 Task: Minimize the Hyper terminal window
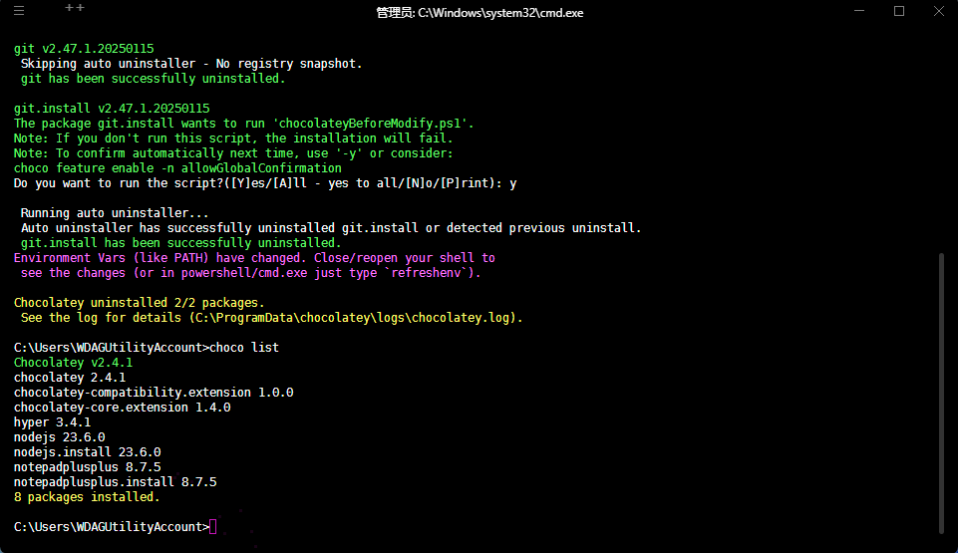point(860,11)
